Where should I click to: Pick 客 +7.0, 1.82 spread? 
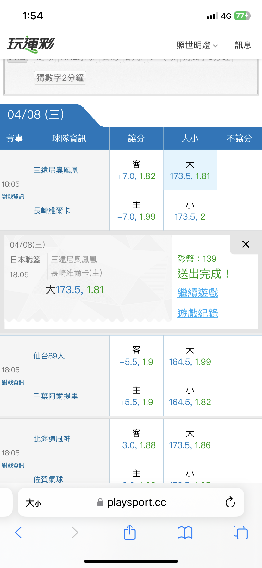pos(136,170)
